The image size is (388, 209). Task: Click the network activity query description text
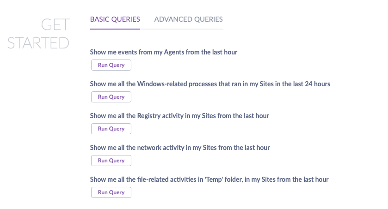[179, 148]
